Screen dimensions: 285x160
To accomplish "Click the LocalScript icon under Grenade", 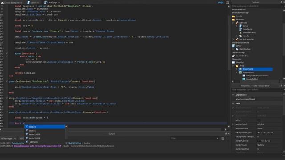I will point(240,29).
